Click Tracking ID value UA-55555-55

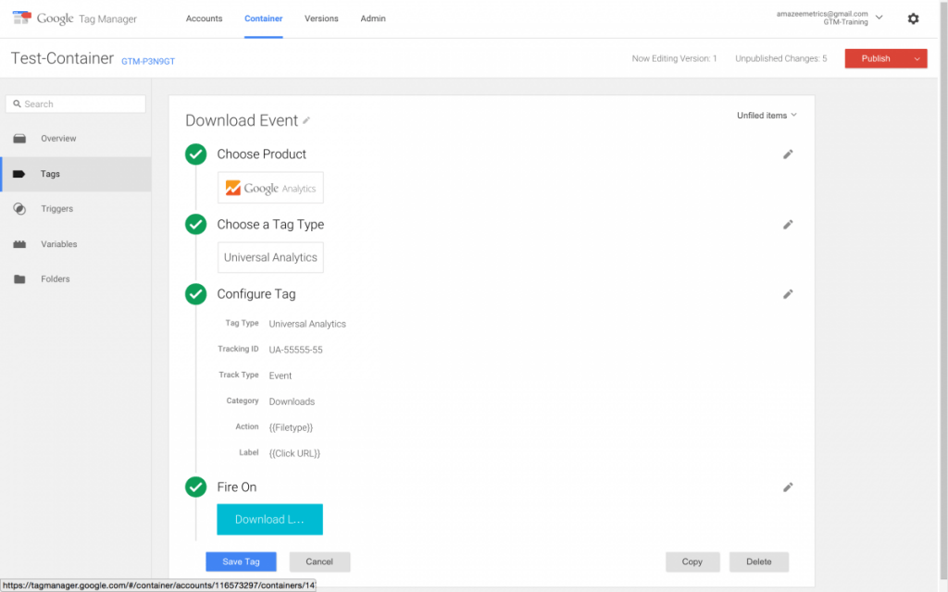pos(295,350)
